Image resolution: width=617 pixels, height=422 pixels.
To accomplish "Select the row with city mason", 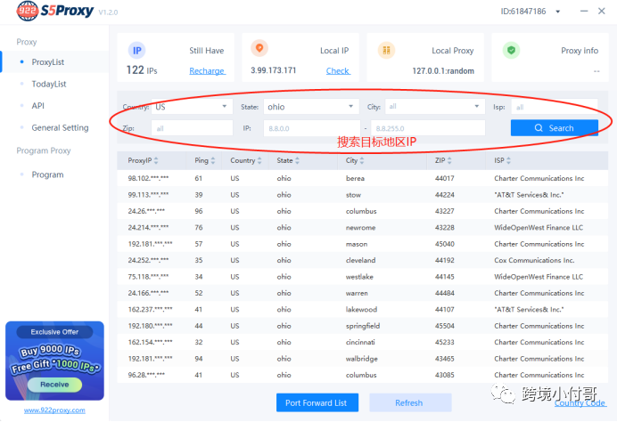I will [362, 244].
